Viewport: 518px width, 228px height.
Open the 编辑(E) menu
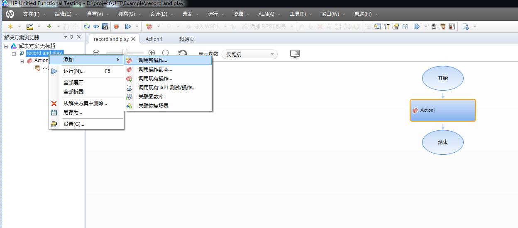[x=63, y=14]
